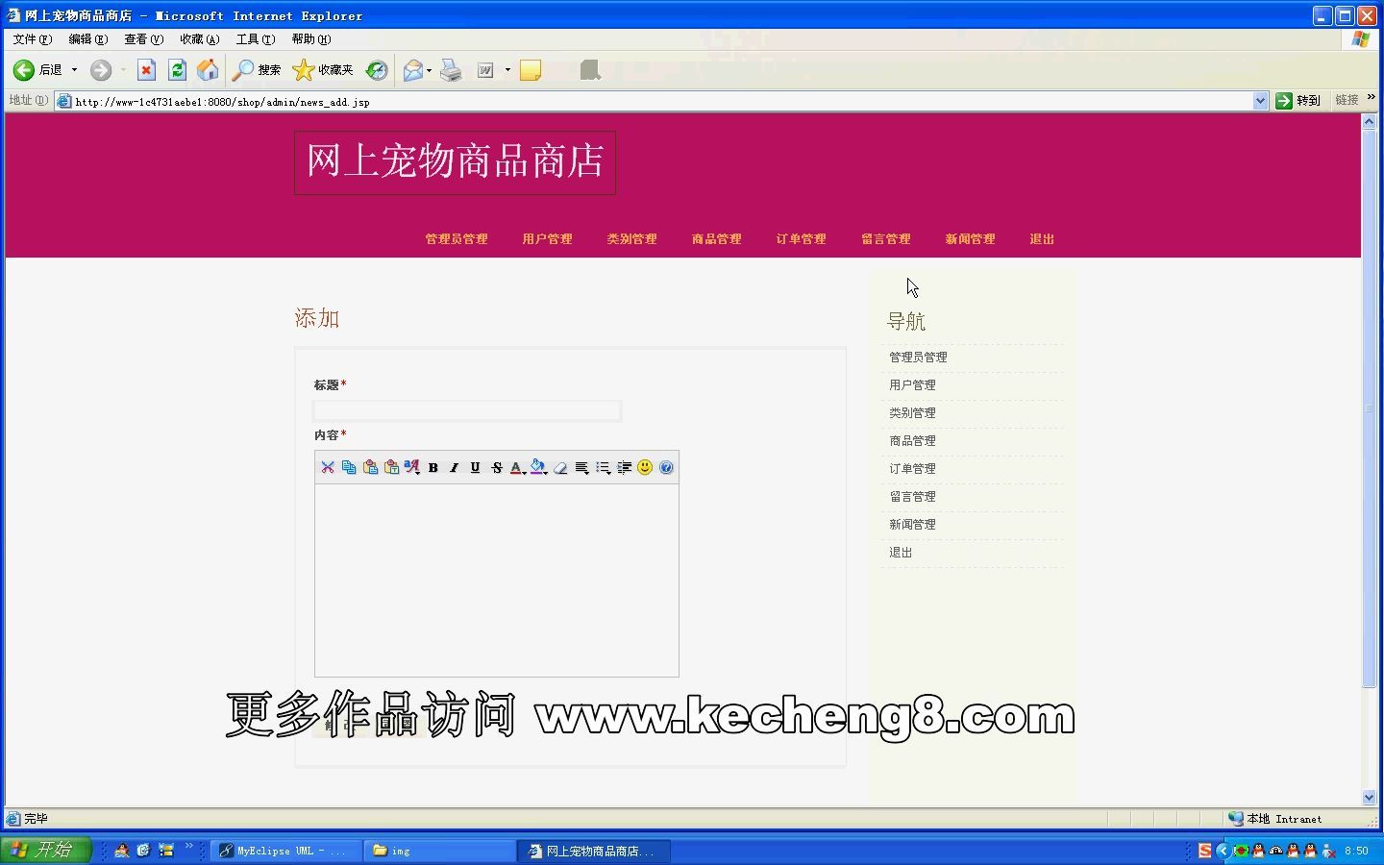Image resolution: width=1384 pixels, height=865 pixels.
Task: Open 新闻管理 in top navigation
Action: click(970, 239)
